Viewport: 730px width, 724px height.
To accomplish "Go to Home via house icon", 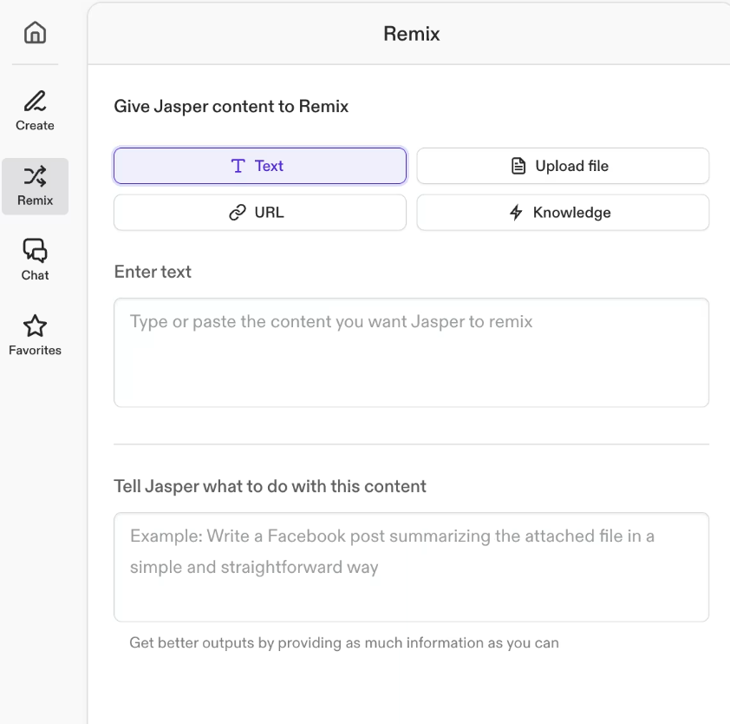I will [35, 34].
